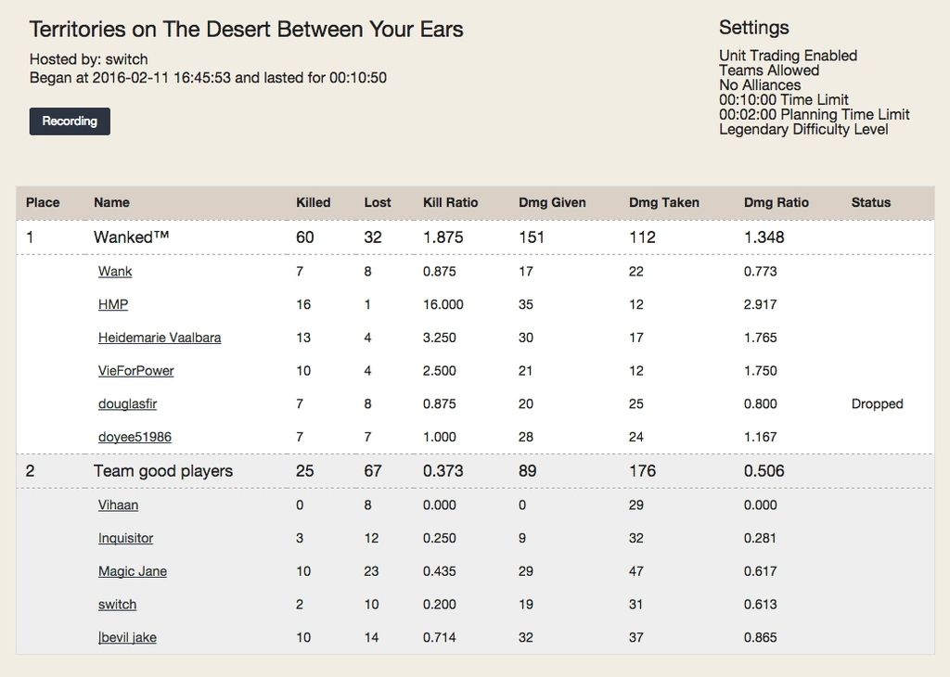Click the Killed column header
950x677 pixels.
coord(314,203)
